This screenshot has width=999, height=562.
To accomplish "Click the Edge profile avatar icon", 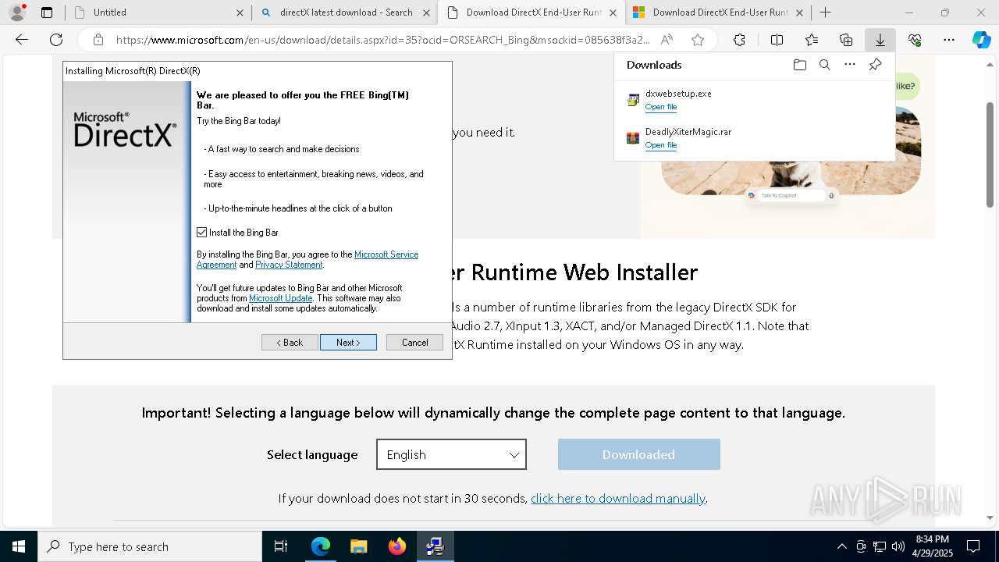I will [17, 12].
